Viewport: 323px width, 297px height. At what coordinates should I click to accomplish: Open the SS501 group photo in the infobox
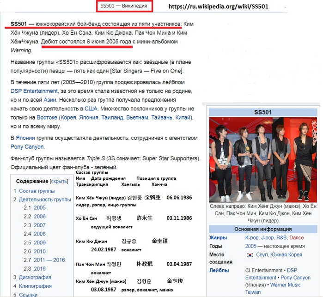(263, 160)
